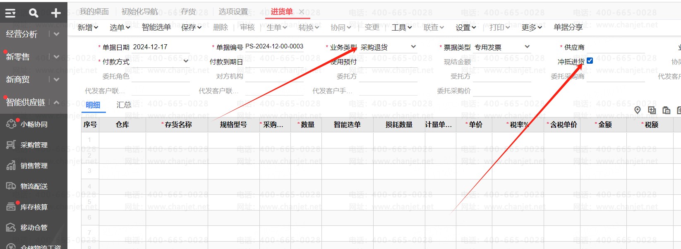The width and height of the screenshot is (681, 249).
Task: Click the 单据分享 button
Action: pos(568,27)
